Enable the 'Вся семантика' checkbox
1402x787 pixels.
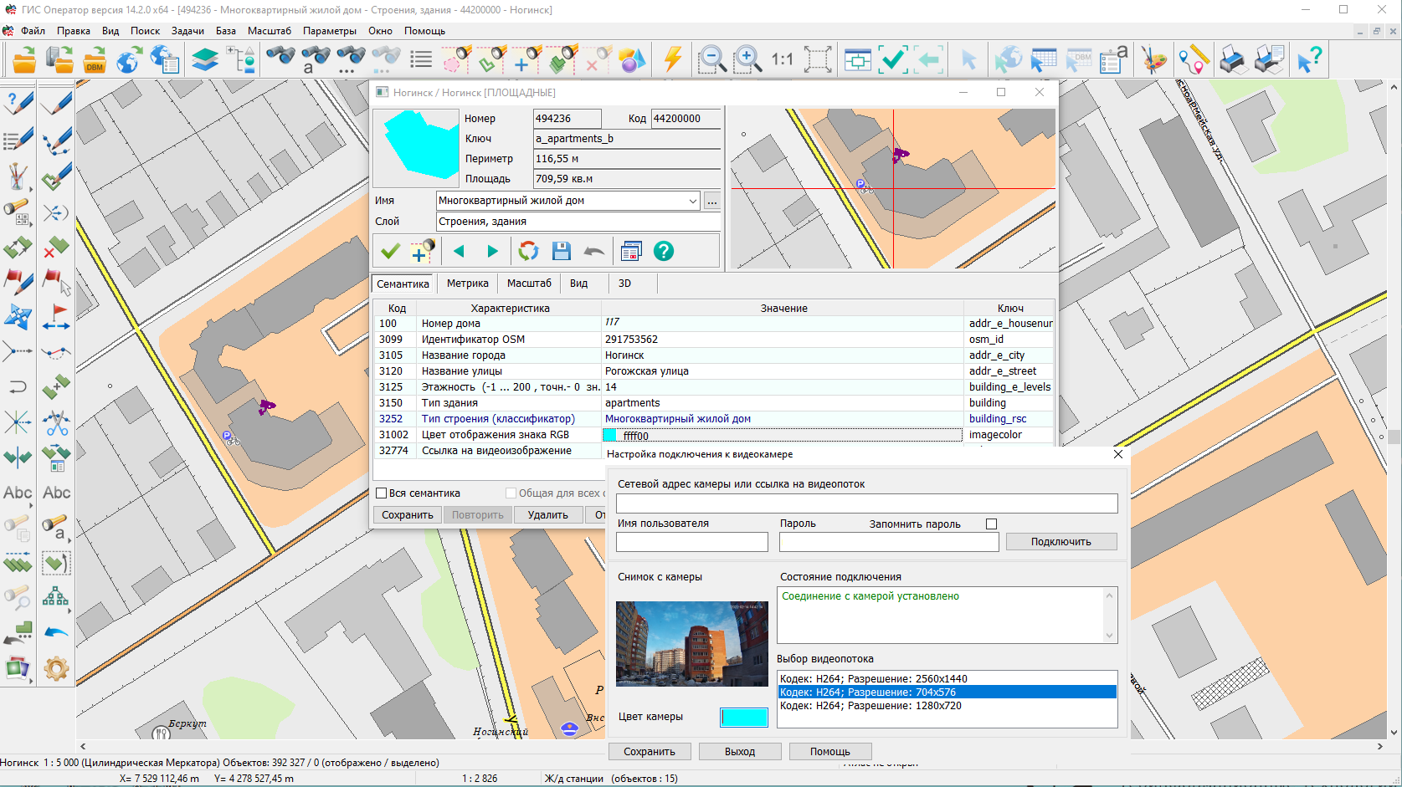tap(382, 493)
